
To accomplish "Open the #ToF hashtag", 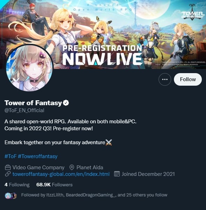I will (x=10, y=156).
